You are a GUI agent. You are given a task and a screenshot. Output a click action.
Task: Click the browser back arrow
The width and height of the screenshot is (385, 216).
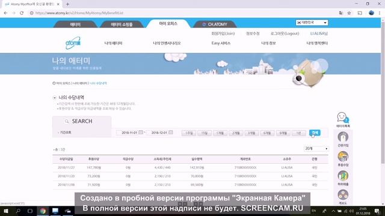5,13
